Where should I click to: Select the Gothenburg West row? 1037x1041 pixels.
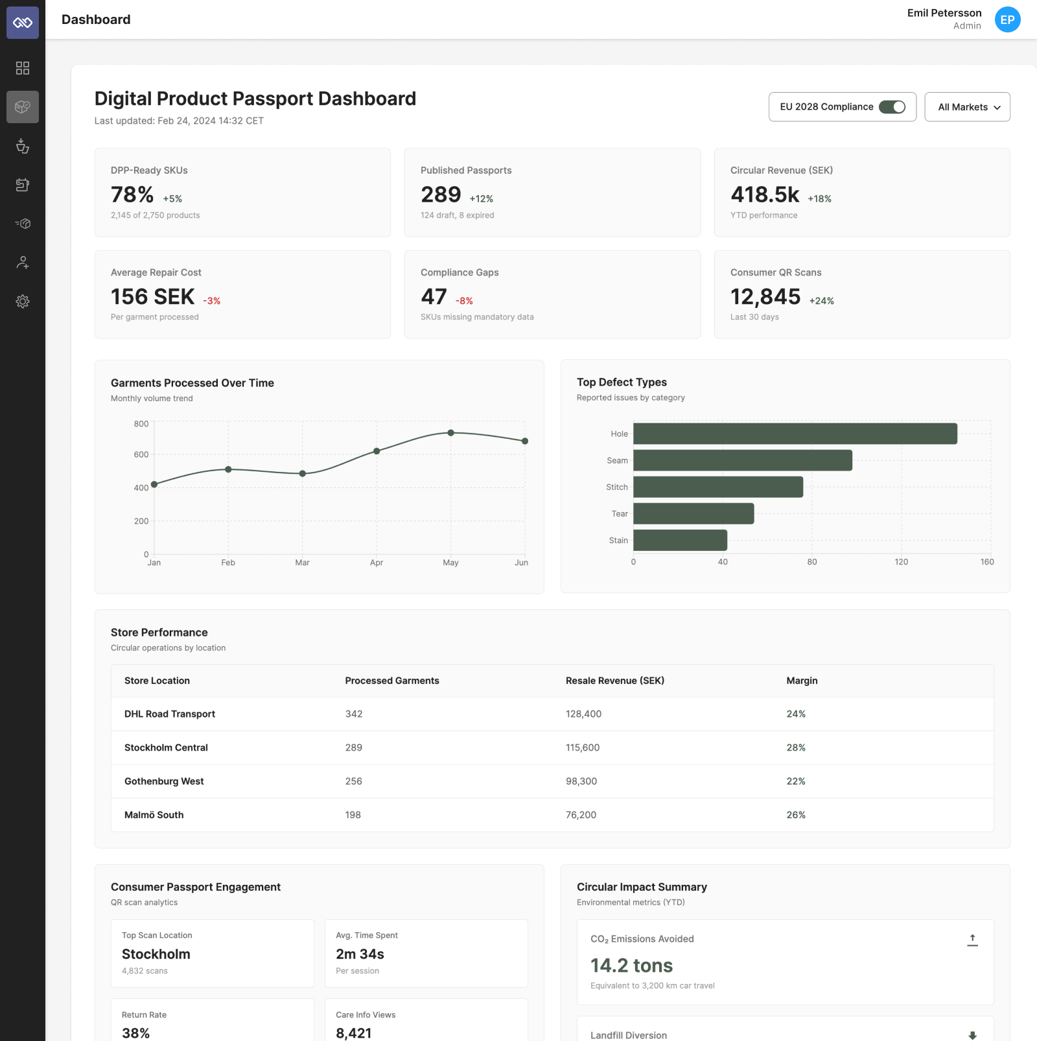[x=552, y=781]
